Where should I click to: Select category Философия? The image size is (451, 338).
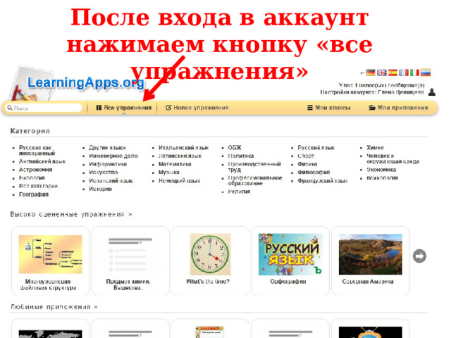click(x=314, y=173)
